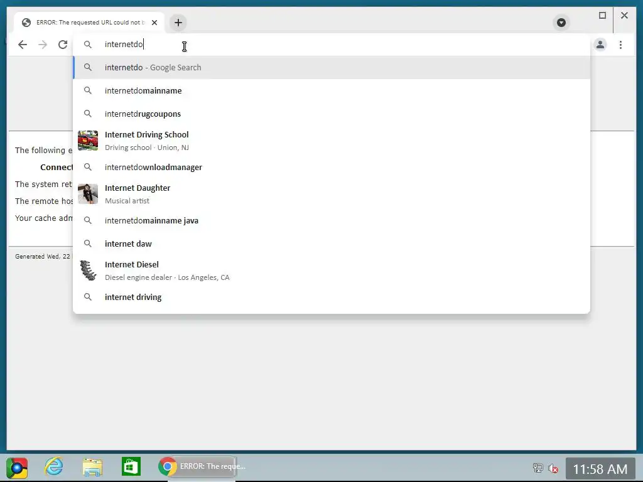
Task: Open the profile avatar menu
Action: click(600, 45)
